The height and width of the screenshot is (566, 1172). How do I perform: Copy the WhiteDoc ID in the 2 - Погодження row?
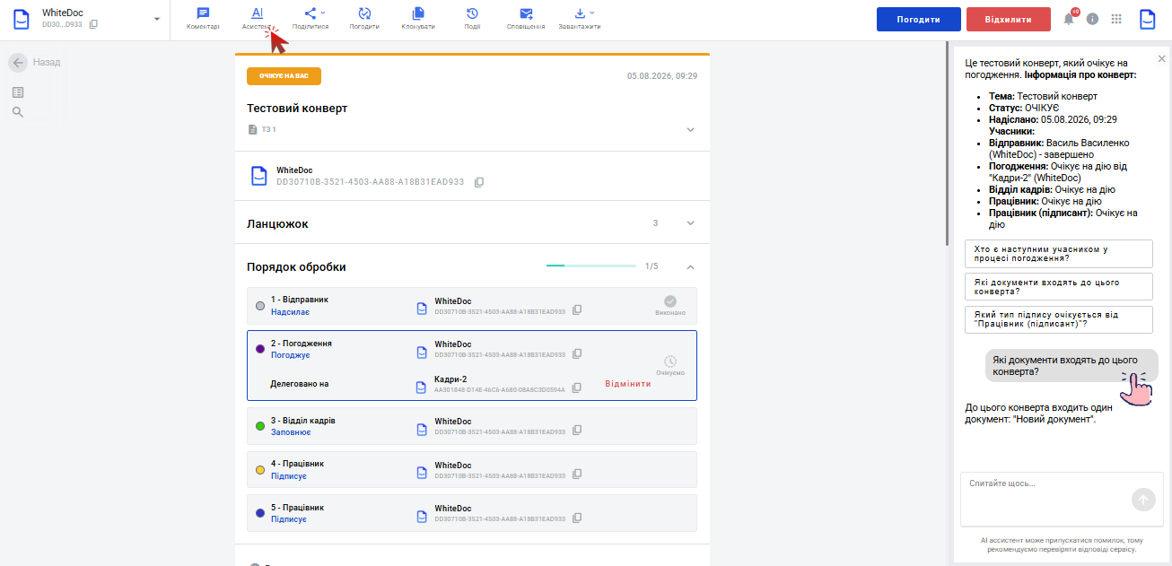577,353
